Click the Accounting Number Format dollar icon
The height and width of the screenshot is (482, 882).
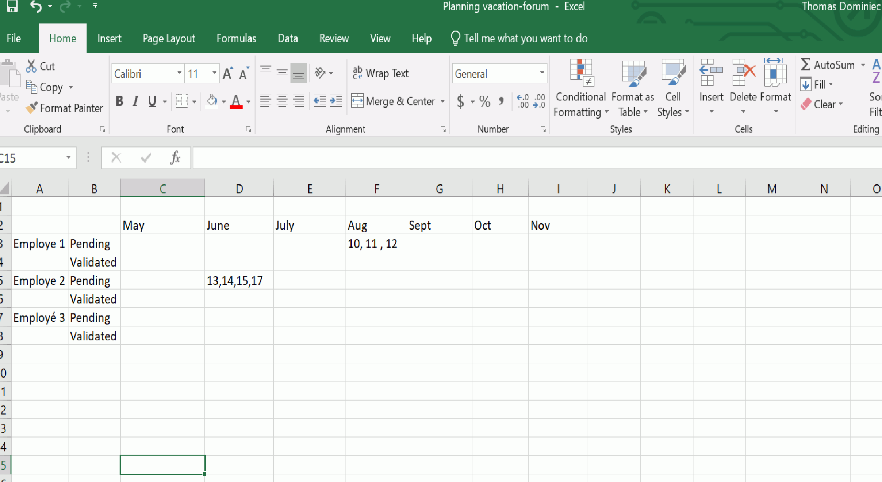point(460,101)
